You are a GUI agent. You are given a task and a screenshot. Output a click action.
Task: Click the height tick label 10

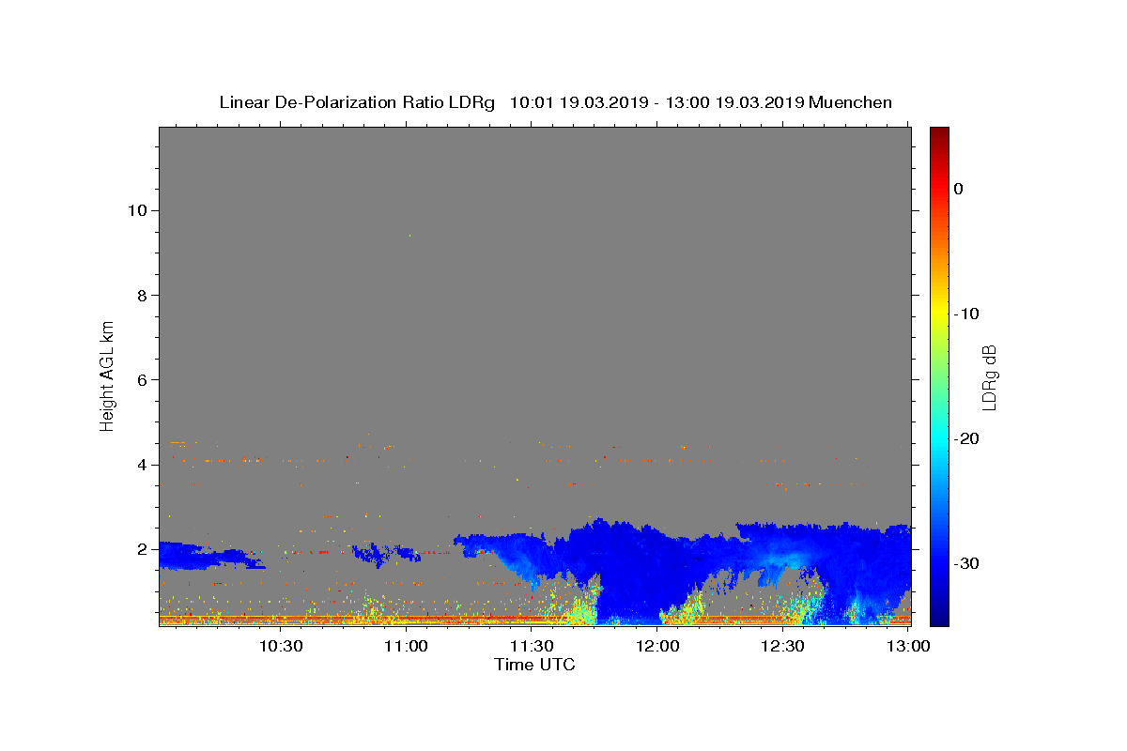coord(137,210)
